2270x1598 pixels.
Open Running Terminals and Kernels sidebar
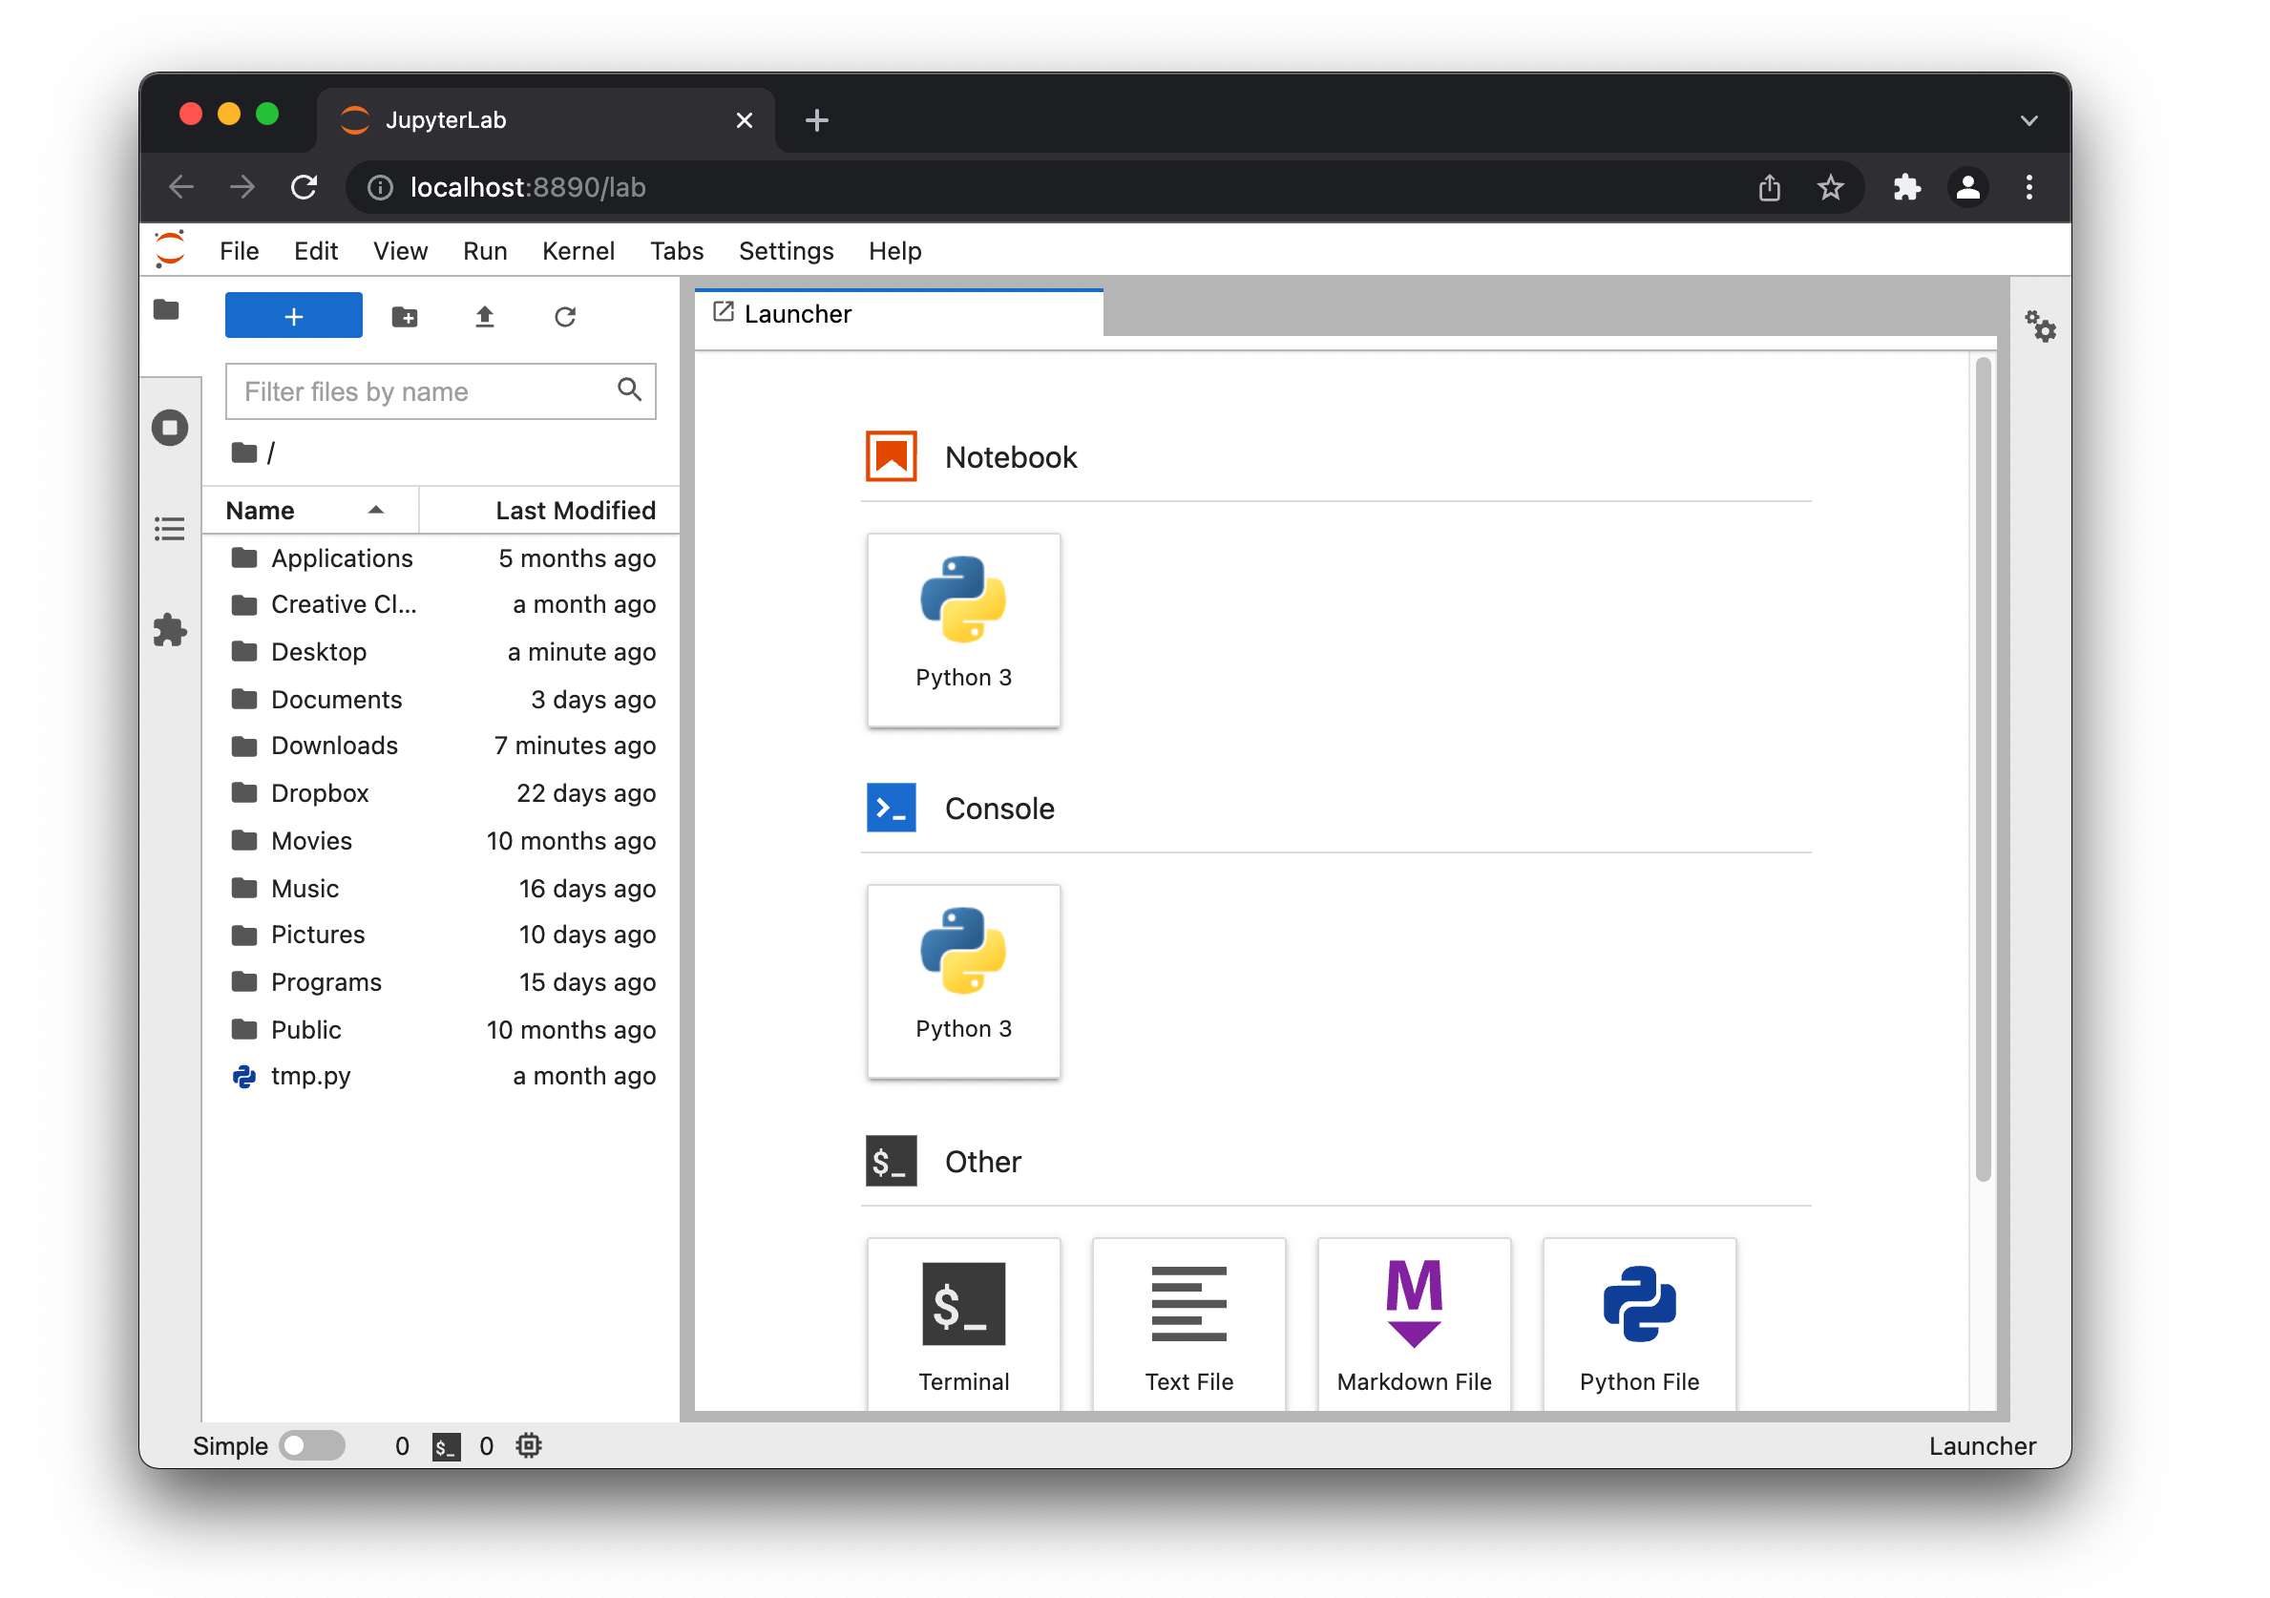(x=170, y=429)
